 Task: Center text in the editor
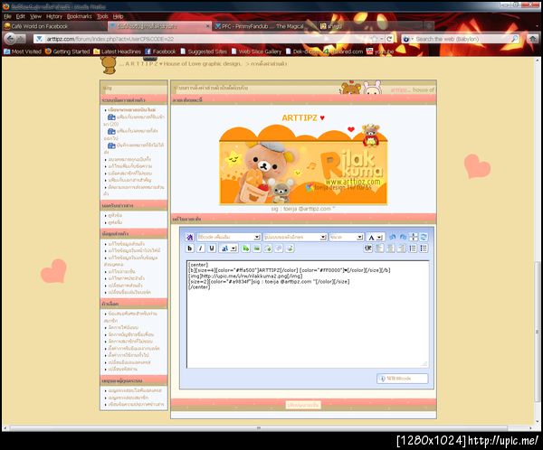point(391,248)
